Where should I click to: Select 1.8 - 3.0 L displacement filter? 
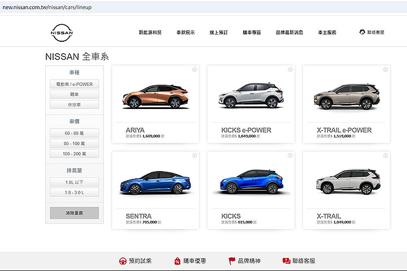pos(74,193)
